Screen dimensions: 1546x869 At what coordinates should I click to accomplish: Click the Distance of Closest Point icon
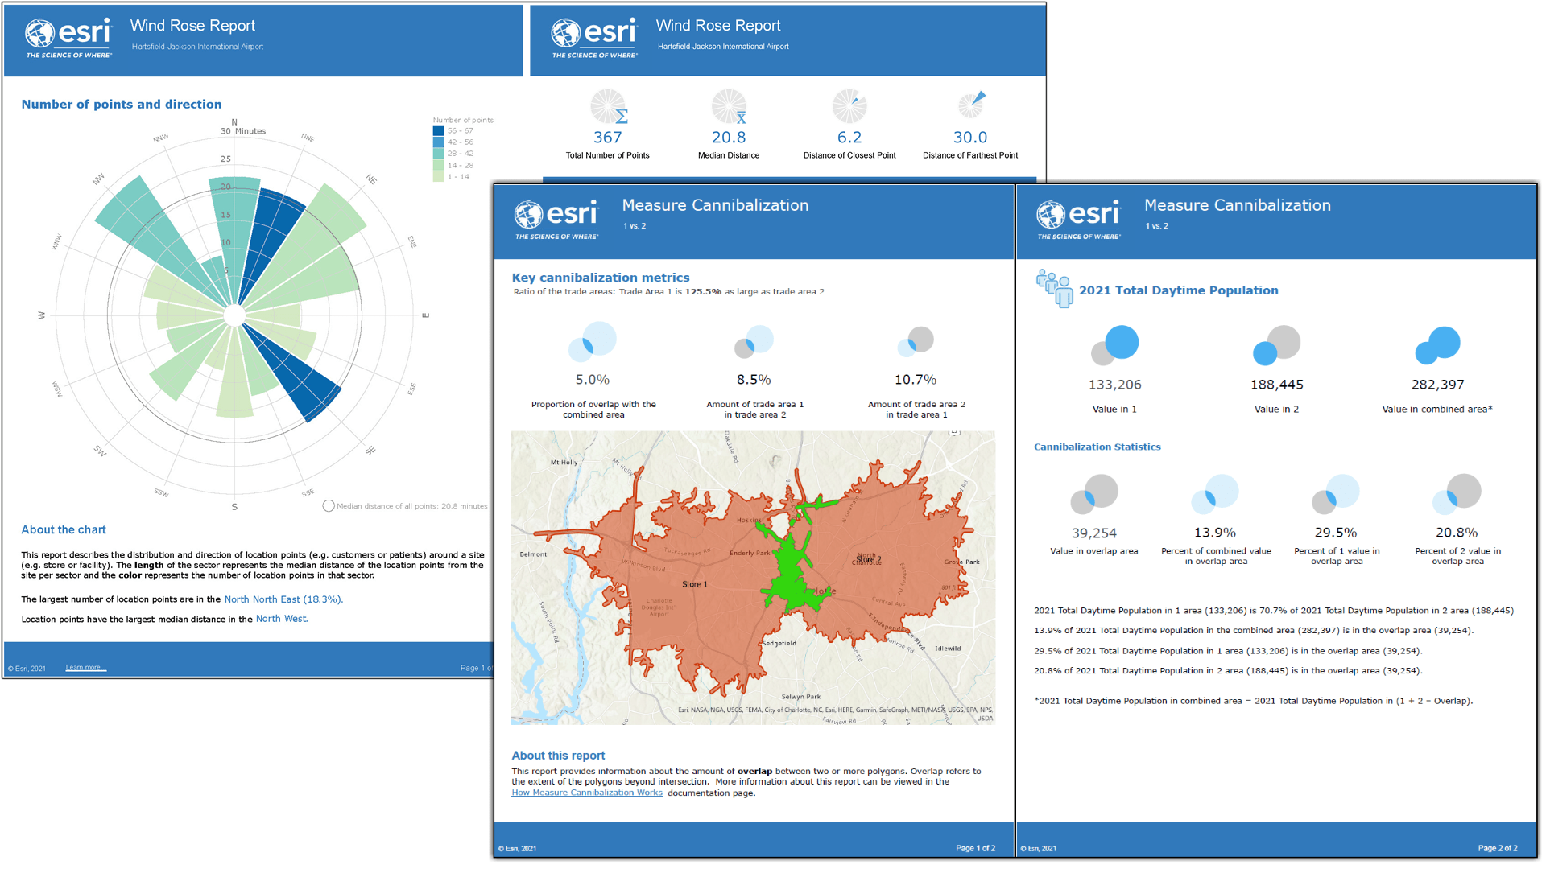coord(849,106)
